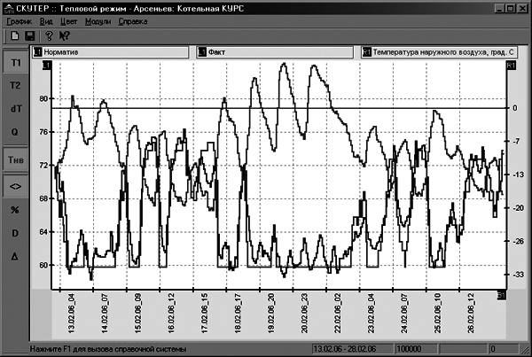This screenshot has height=357, width=532.
Task: Open help with the question mark icon
Action: (49, 35)
